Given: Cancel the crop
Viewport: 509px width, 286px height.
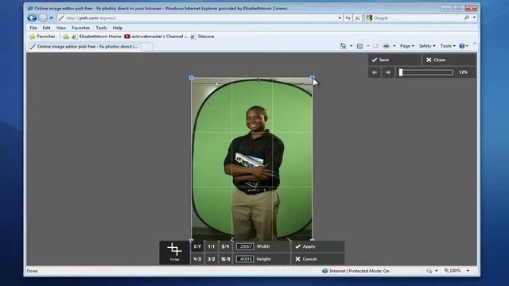Looking at the screenshot, I should (x=318, y=259).
